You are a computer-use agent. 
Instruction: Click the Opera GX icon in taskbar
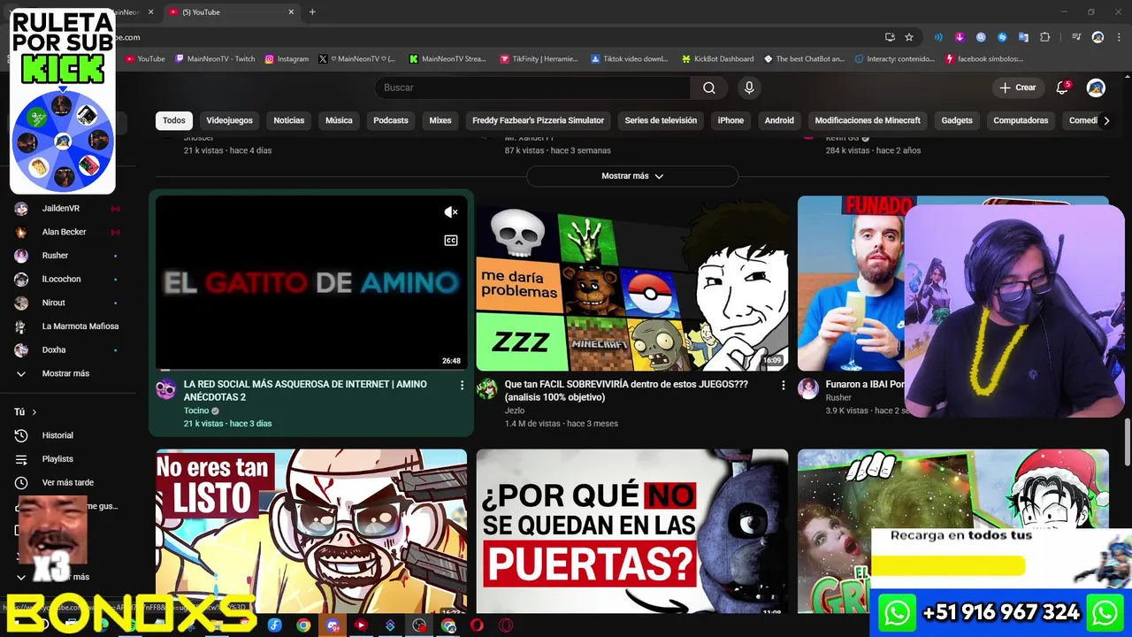click(506, 625)
